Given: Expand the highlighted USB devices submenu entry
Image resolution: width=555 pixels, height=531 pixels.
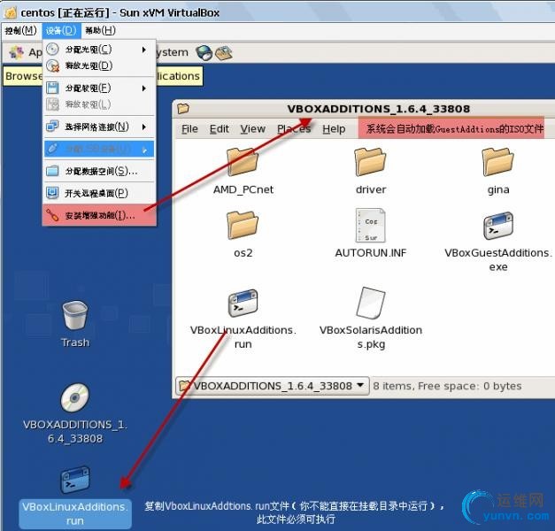Looking at the screenshot, I should 99,149.
